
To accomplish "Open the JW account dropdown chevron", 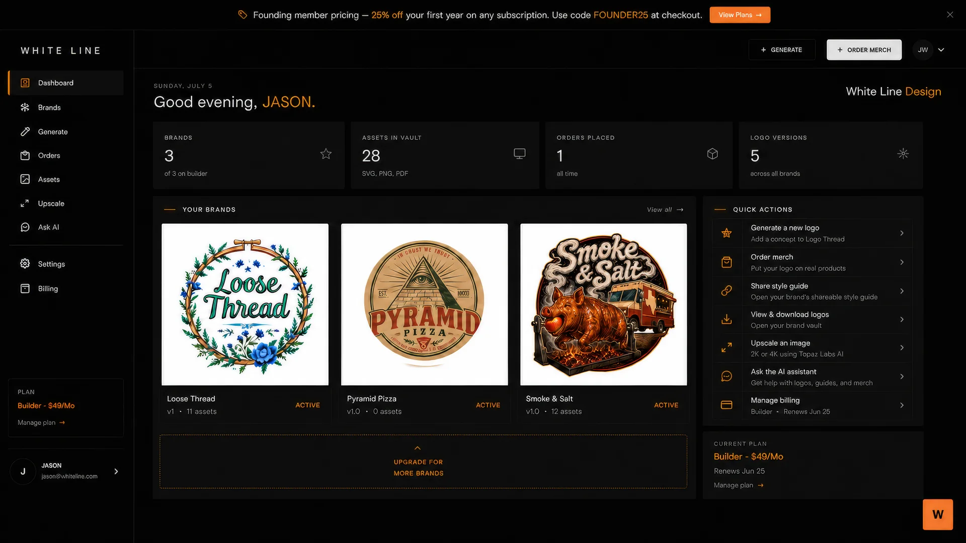I will (x=941, y=50).
